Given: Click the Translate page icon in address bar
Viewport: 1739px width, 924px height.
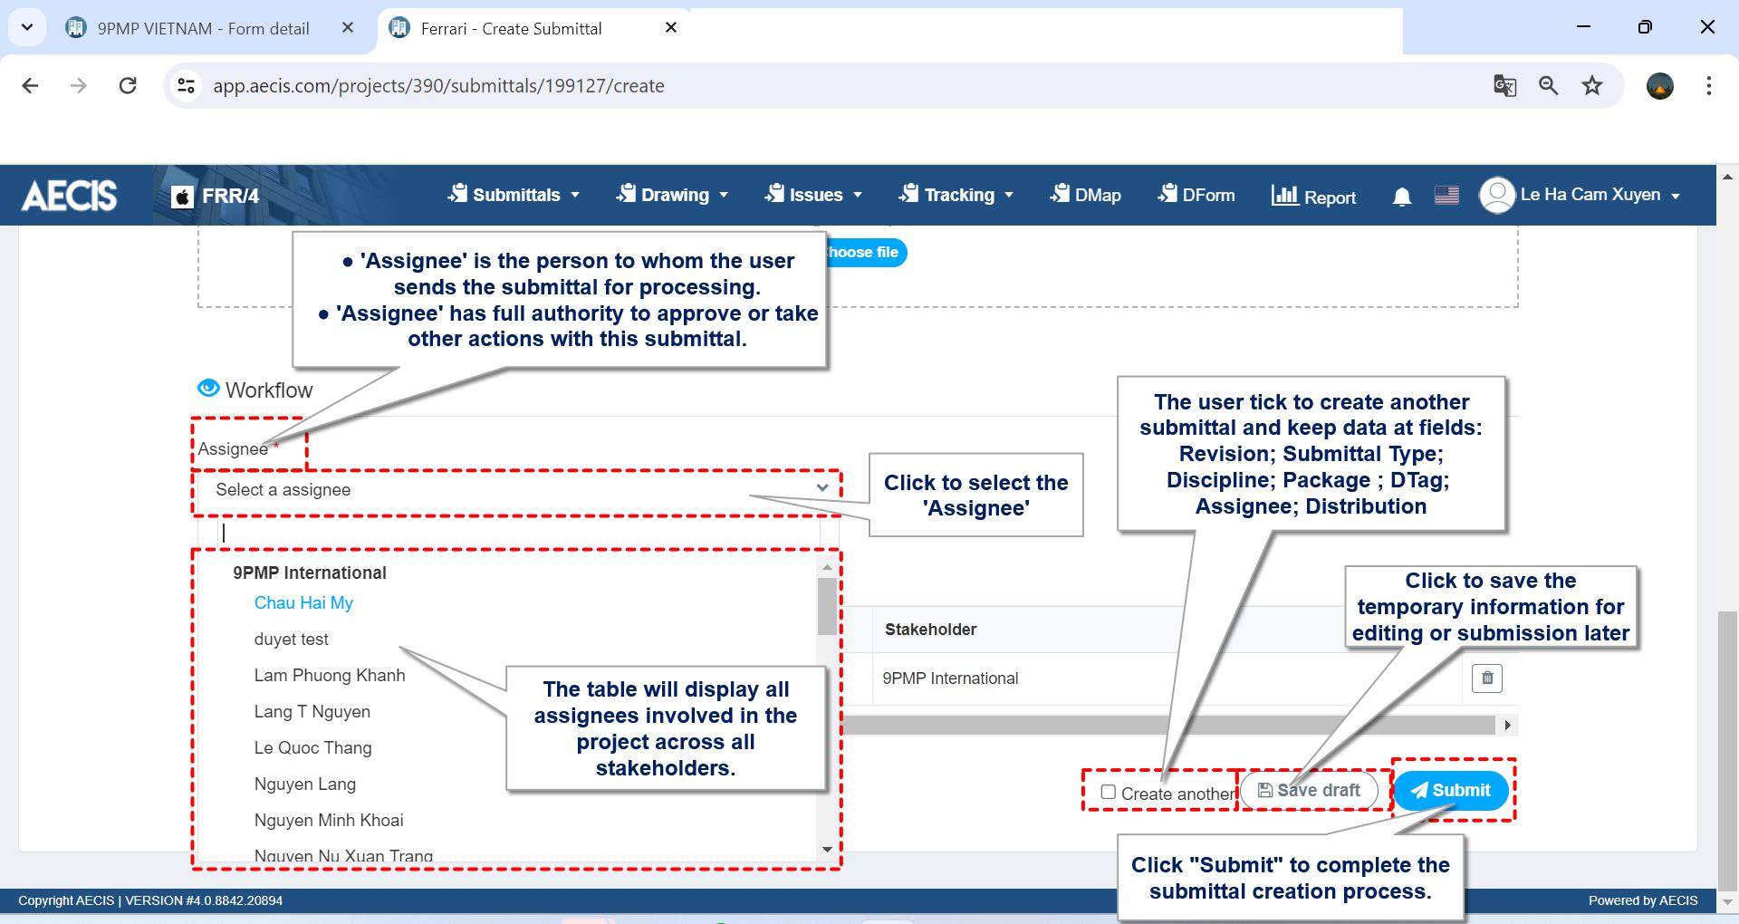Looking at the screenshot, I should click(x=1504, y=86).
